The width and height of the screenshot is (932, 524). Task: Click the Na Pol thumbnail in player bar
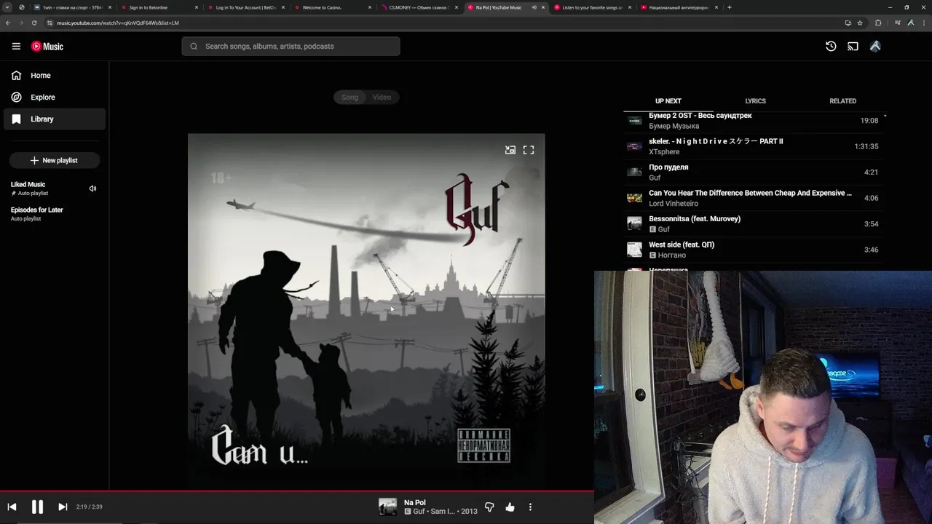388,507
